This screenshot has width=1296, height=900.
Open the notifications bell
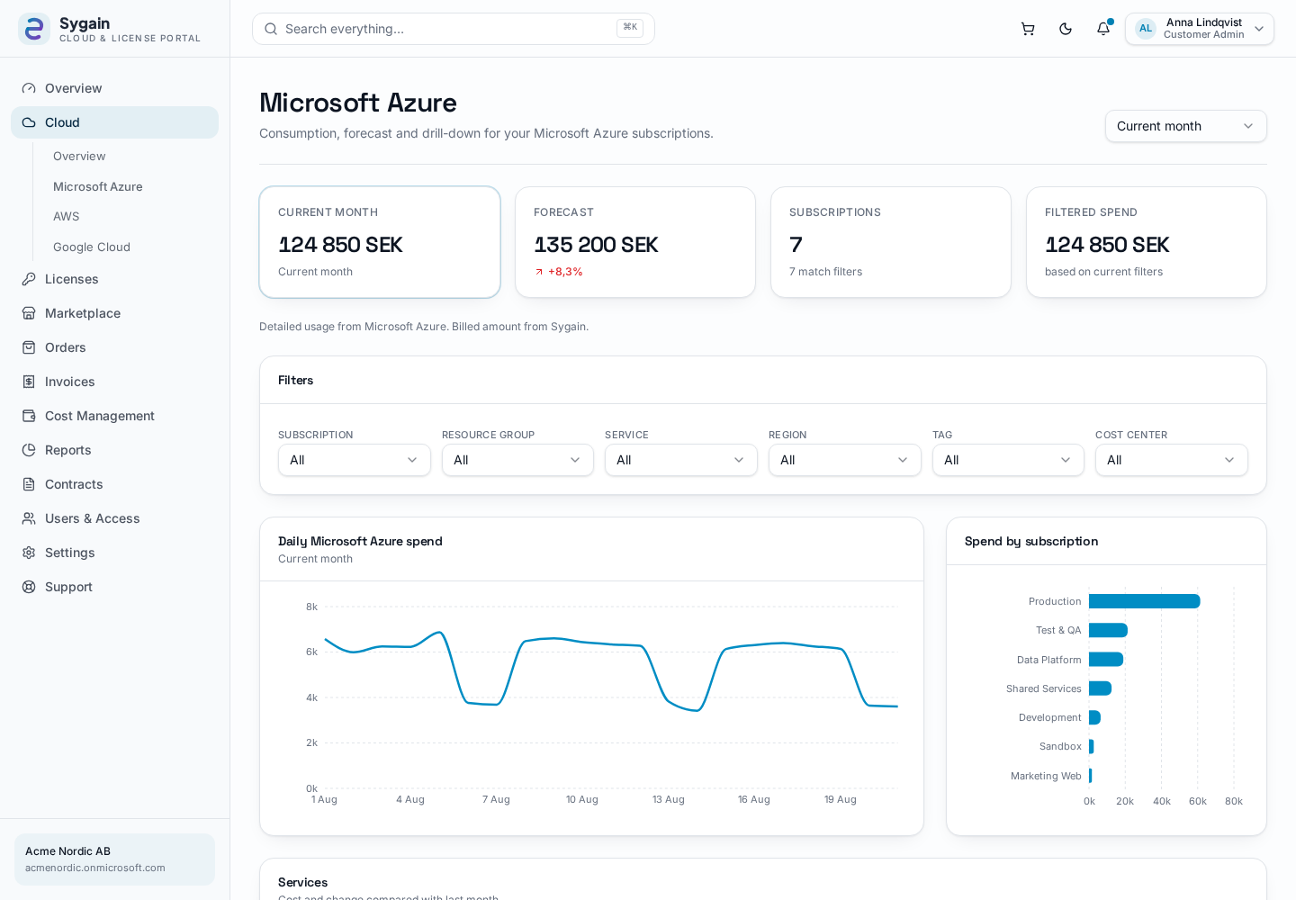pyautogui.click(x=1103, y=29)
